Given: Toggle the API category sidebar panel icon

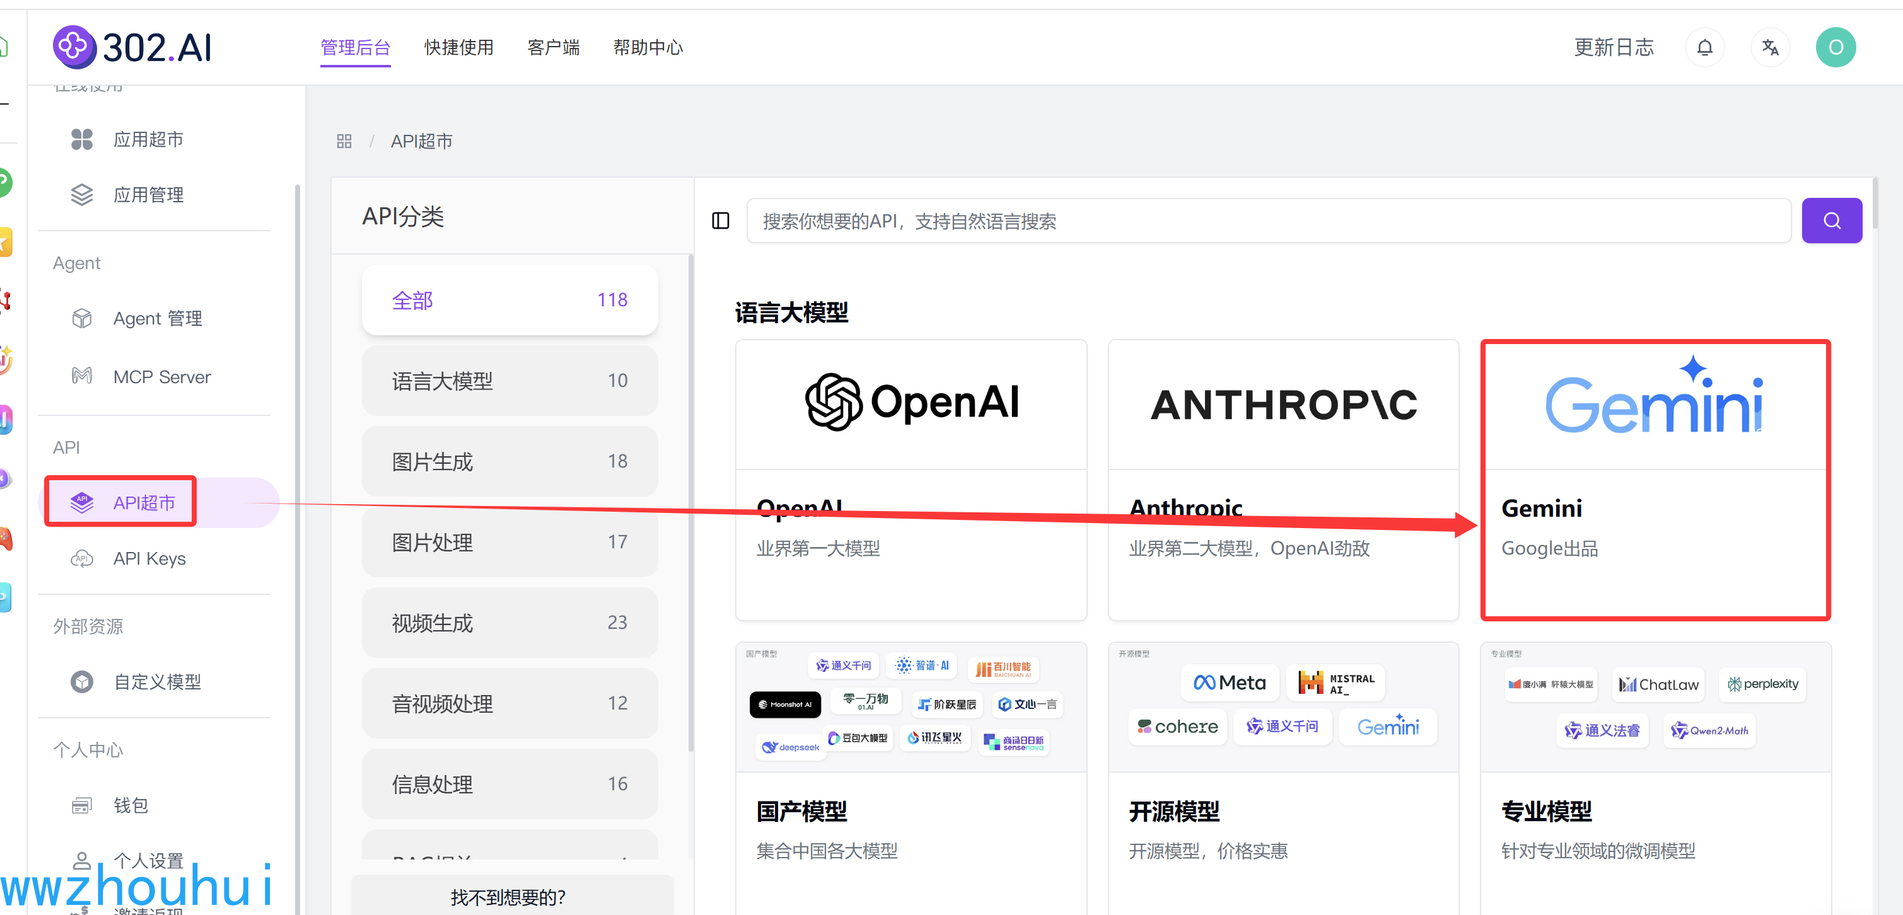Looking at the screenshot, I should click(x=720, y=221).
